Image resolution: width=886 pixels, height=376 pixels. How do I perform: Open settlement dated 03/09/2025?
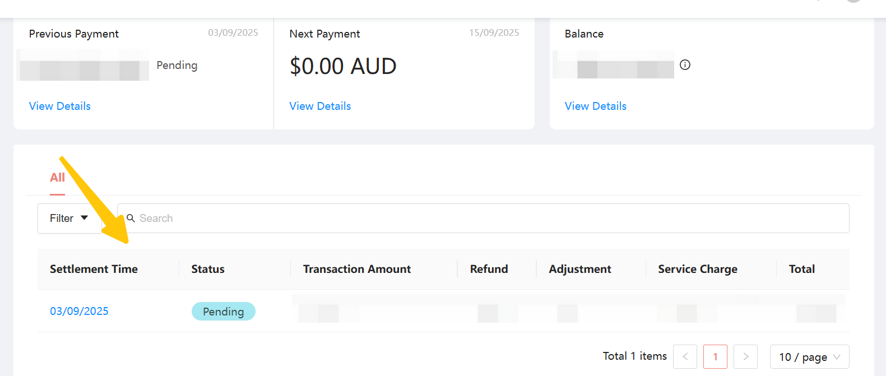tap(79, 311)
